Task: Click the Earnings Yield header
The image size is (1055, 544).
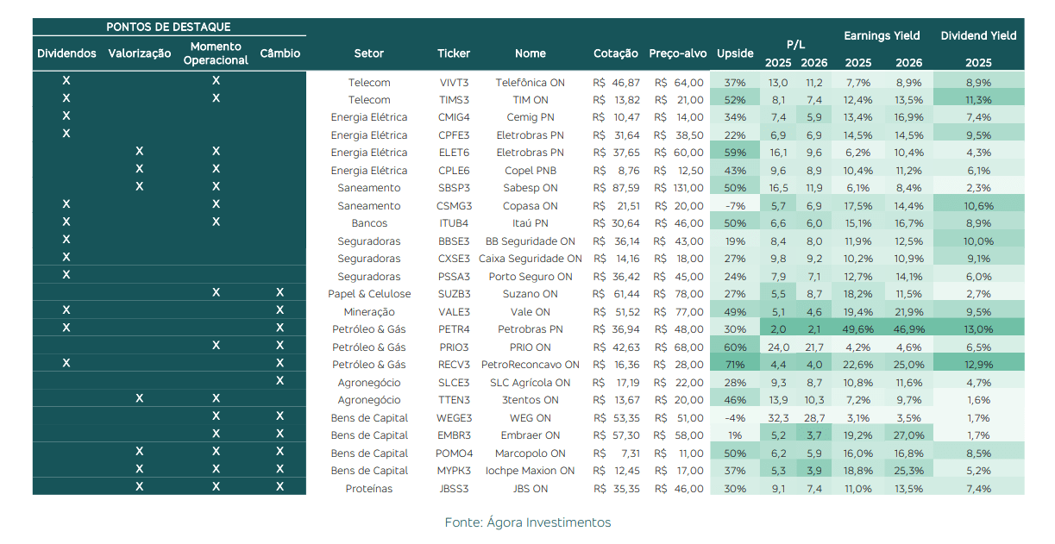Action: tap(882, 36)
